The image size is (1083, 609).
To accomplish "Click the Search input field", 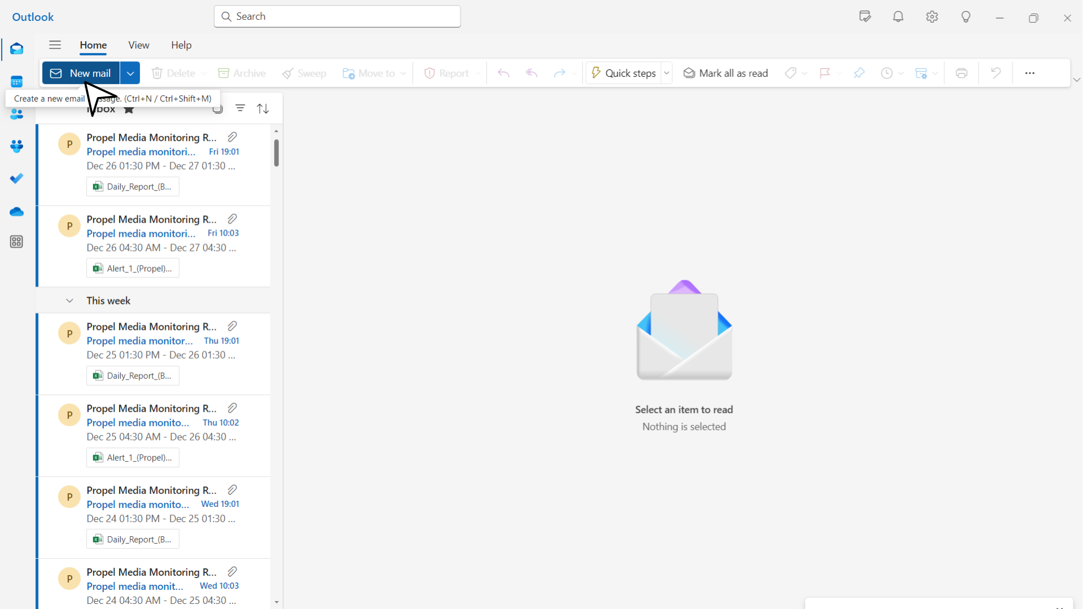I will click(337, 16).
